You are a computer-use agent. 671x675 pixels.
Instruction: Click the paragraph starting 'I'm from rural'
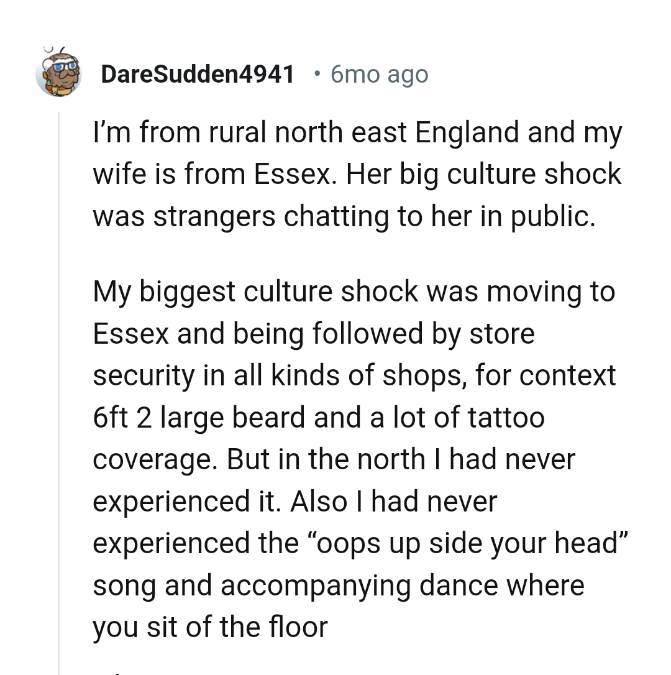357,175
